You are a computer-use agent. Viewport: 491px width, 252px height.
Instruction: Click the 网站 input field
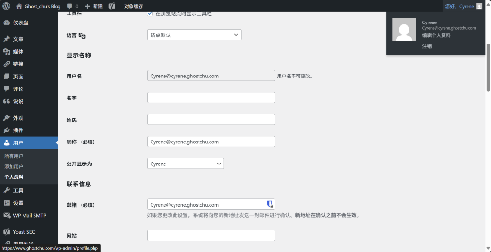tap(211, 235)
